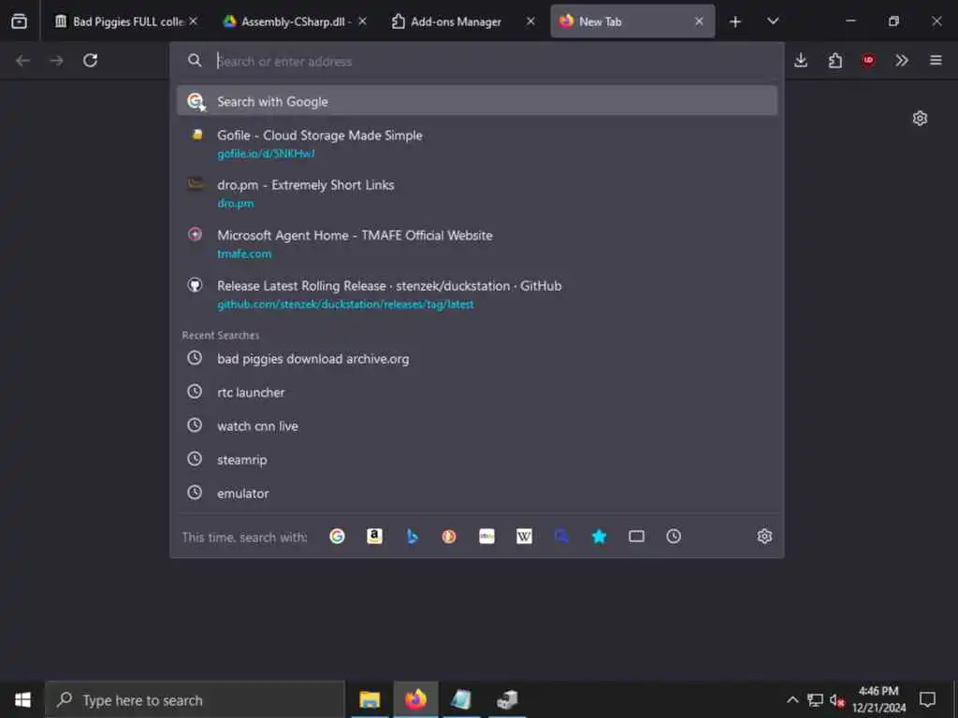Open the Extensions puzzle icon
Viewport: 958px width, 718px height.
pyautogui.click(x=835, y=61)
